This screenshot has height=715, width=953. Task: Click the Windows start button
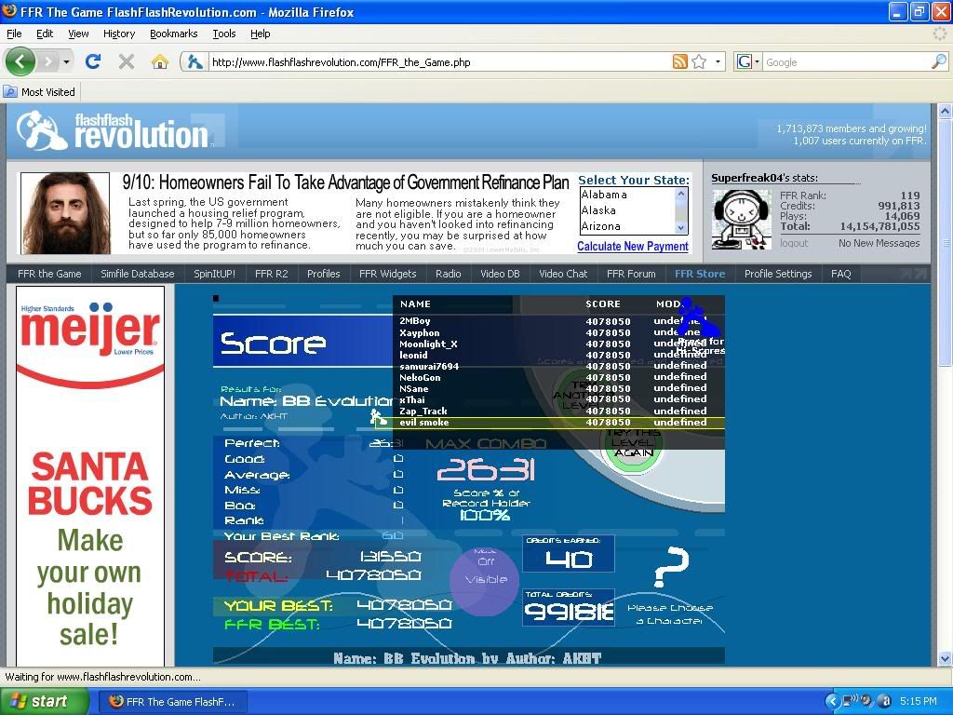[45, 701]
